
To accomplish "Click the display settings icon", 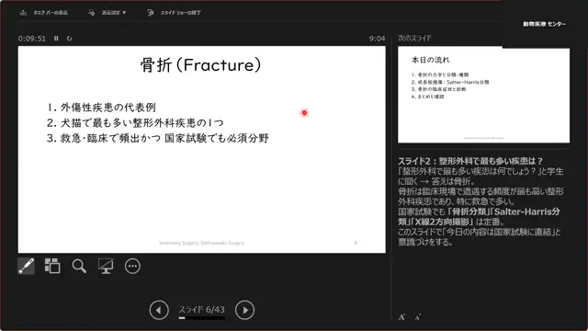I will pos(92,13).
